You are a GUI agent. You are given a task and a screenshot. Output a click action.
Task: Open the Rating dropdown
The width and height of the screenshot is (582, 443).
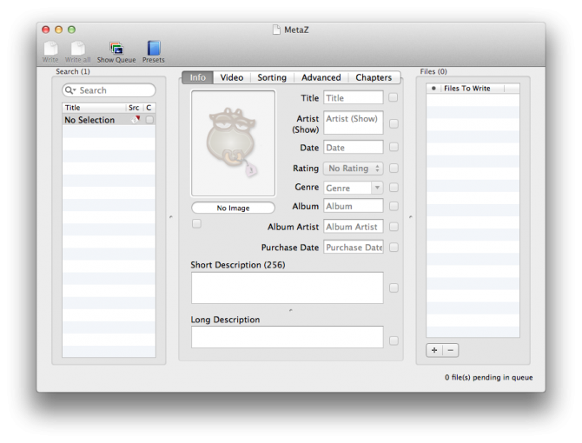click(354, 169)
